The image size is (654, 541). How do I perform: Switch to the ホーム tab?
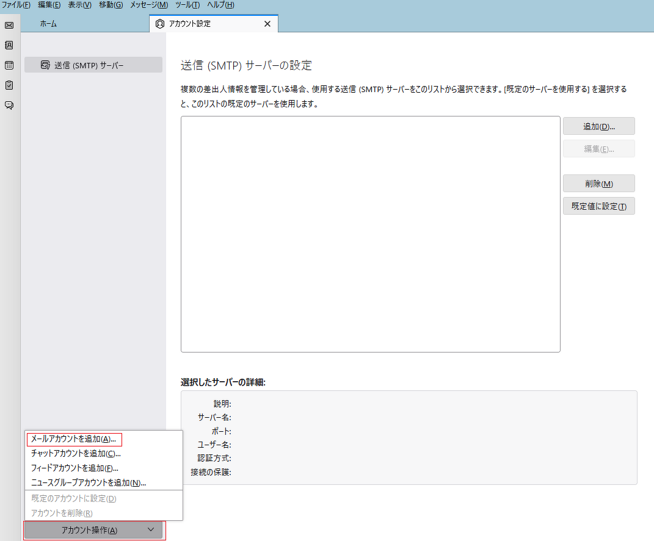click(x=49, y=24)
